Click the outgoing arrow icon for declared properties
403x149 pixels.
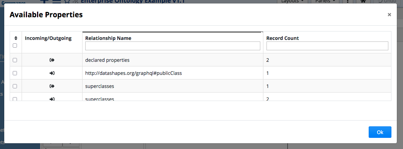pyautogui.click(x=52, y=60)
